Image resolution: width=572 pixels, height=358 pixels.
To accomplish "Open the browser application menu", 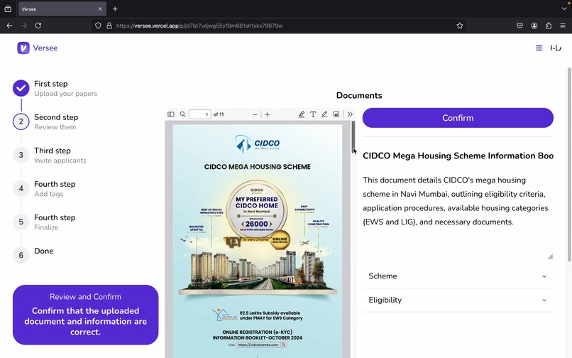I will pyautogui.click(x=563, y=26).
